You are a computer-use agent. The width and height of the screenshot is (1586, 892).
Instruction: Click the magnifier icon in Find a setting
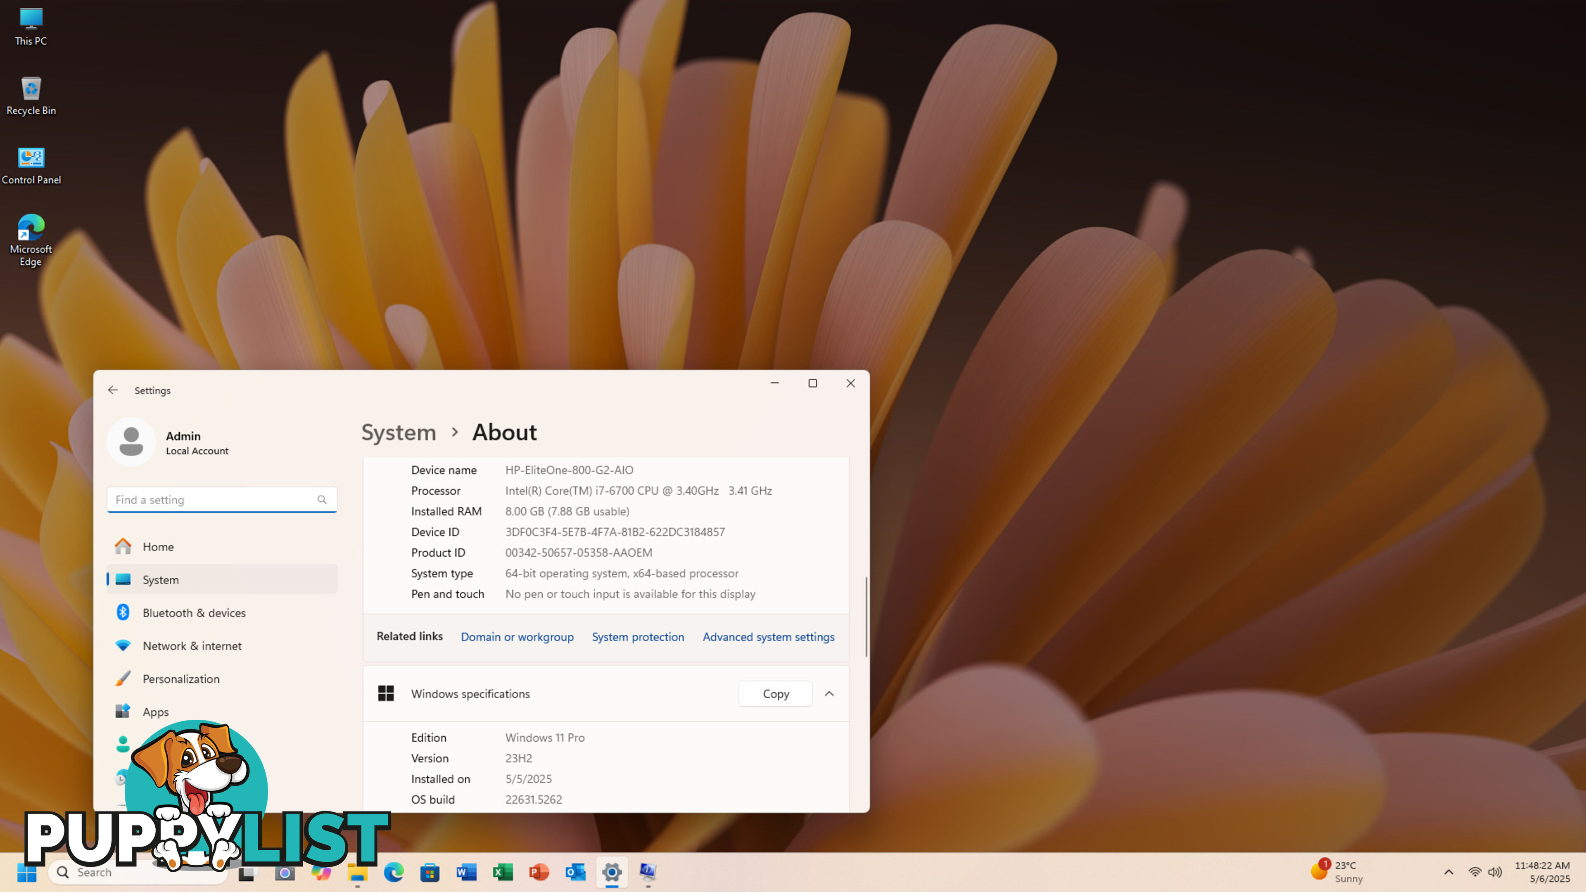click(321, 499)
